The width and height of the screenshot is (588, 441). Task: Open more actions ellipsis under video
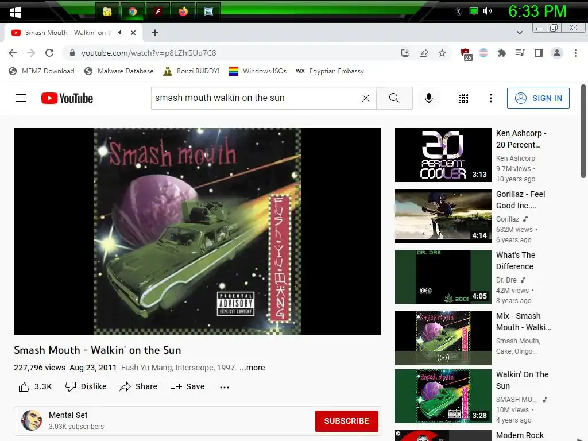click(225, 387)
